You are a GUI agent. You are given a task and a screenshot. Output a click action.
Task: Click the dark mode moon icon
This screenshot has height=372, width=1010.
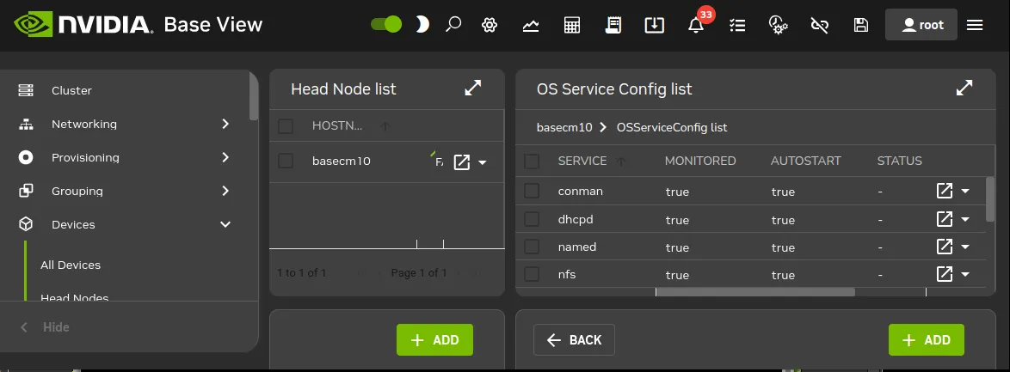click(x=422, y=24)
